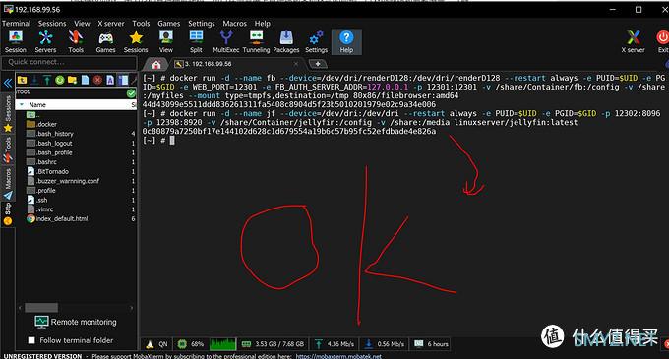The image size is (669, 359).
Task: Switch to the Sessions vertical side tab
Action: coord(8,114)
